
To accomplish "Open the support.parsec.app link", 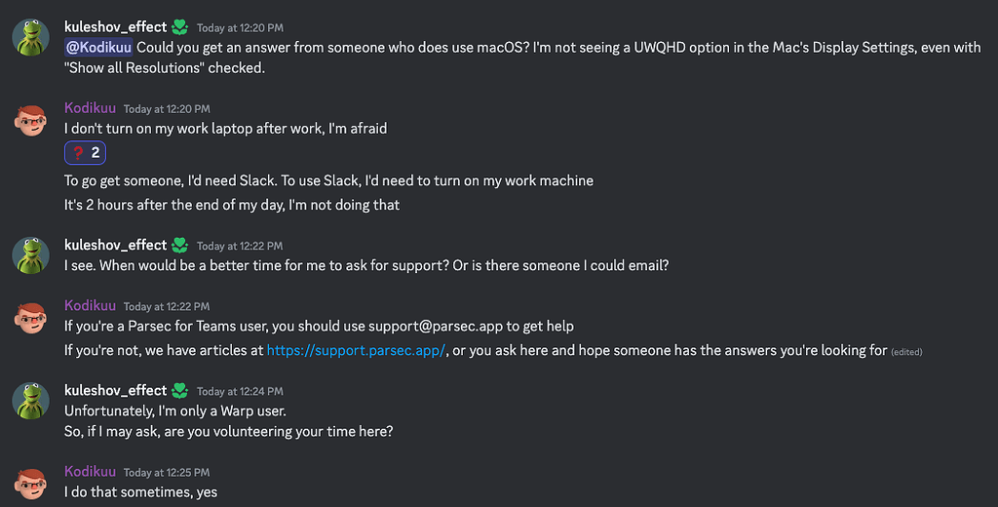I will point(356,351).
